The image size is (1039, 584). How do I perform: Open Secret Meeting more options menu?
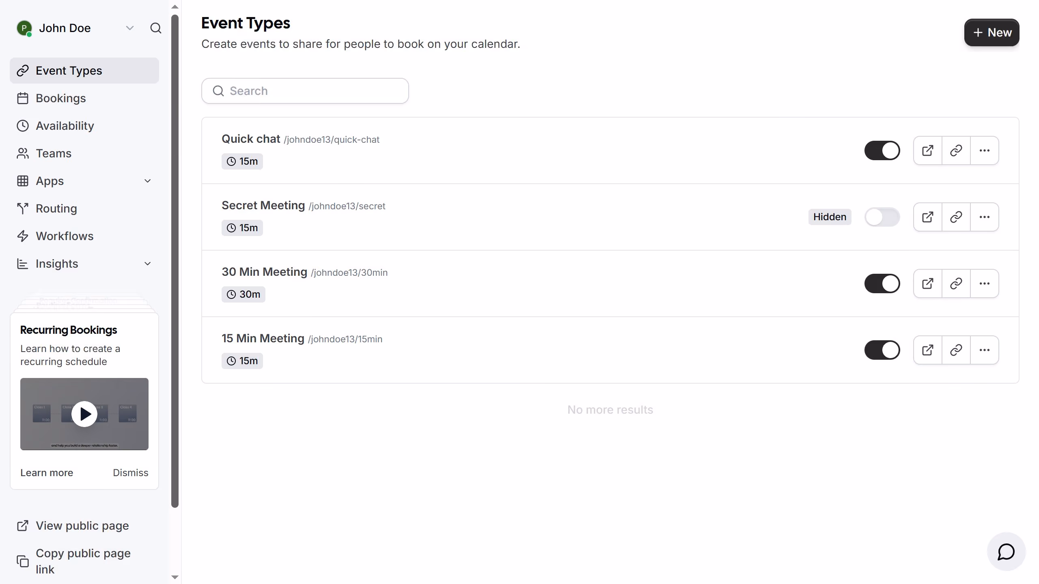tap(985, 217)
